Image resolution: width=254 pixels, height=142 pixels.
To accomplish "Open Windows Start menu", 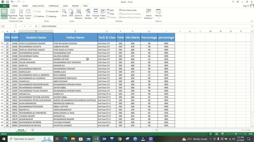I will [x=4, y=139].
